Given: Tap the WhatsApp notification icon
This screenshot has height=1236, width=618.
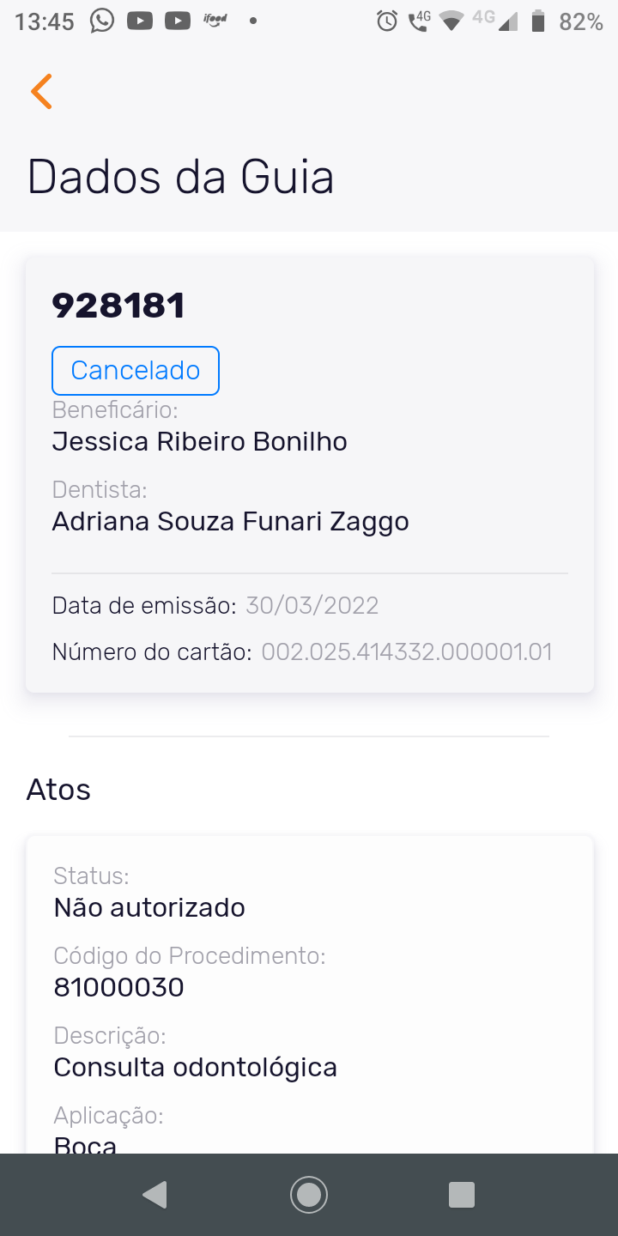Looking at the screenshot, I should (x=102, y=21).
